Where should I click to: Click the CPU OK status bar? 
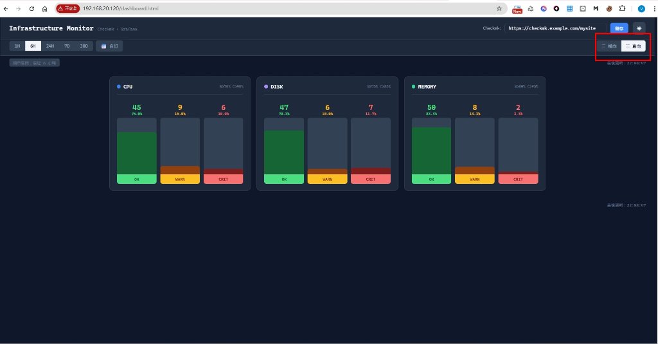(x=137, y=151)
